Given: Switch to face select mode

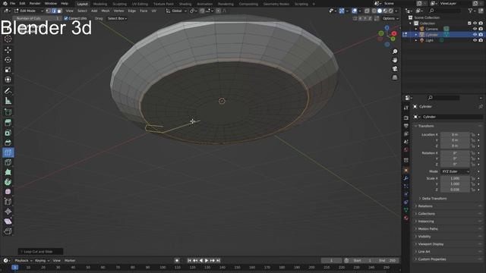Looking at the screenshot, I should tap(59, 11).
